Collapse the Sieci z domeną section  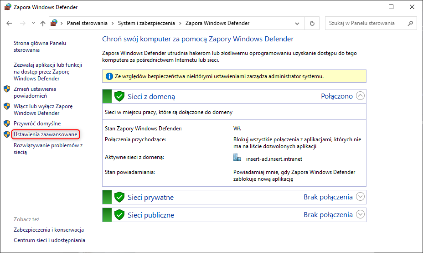pyautogui.click(x=360, y=96)
